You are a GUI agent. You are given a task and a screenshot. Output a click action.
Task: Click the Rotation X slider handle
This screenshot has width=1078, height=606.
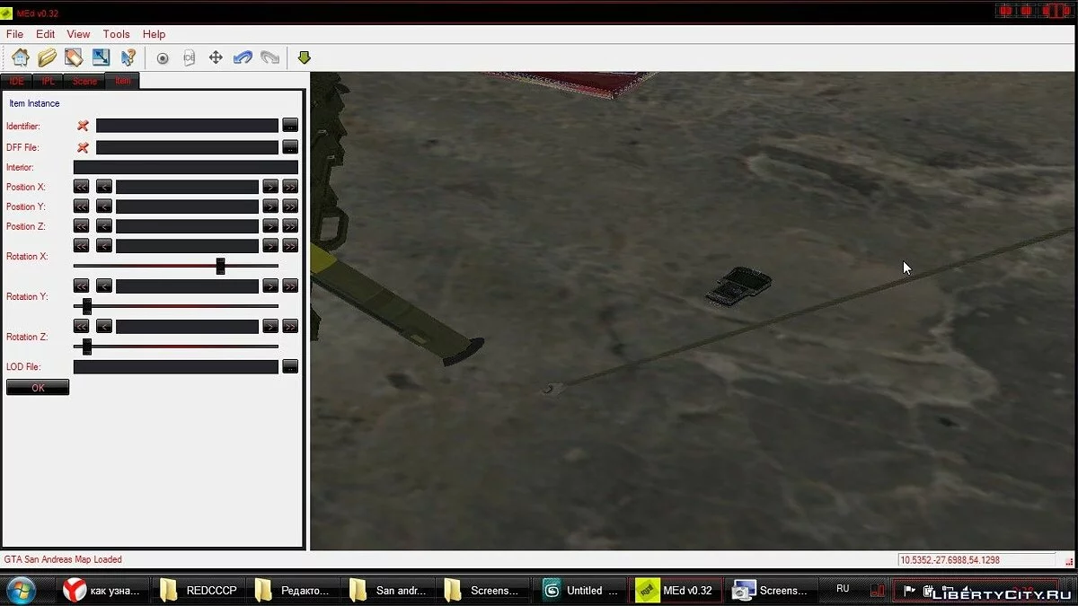[x=220, y=266]
